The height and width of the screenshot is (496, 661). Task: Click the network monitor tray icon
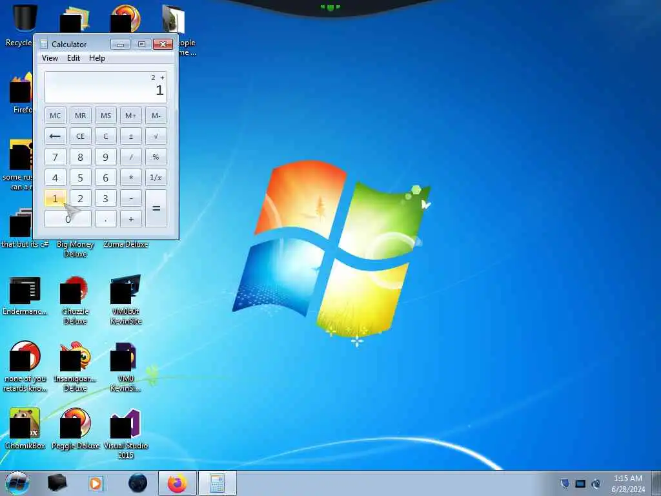pyautogui.click(x=580, y=484)
